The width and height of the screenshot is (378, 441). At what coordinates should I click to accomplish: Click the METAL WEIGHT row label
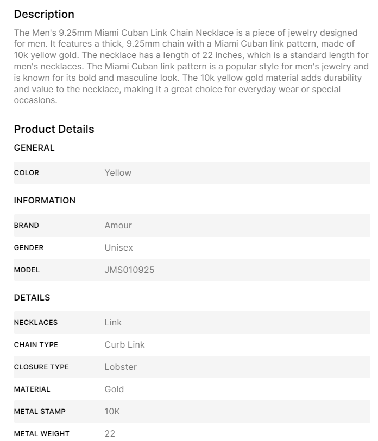[x=41, y=434]
